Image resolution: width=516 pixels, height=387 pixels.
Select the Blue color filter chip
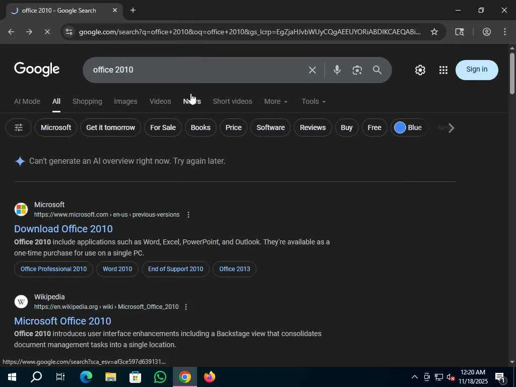coord(408,127)
